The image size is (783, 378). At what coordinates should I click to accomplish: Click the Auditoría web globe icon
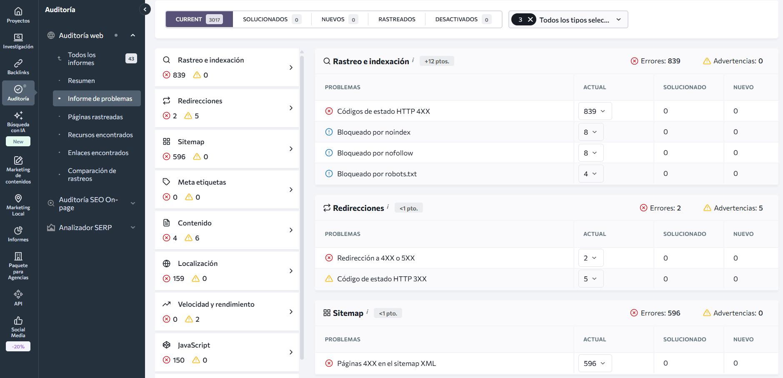51,35
